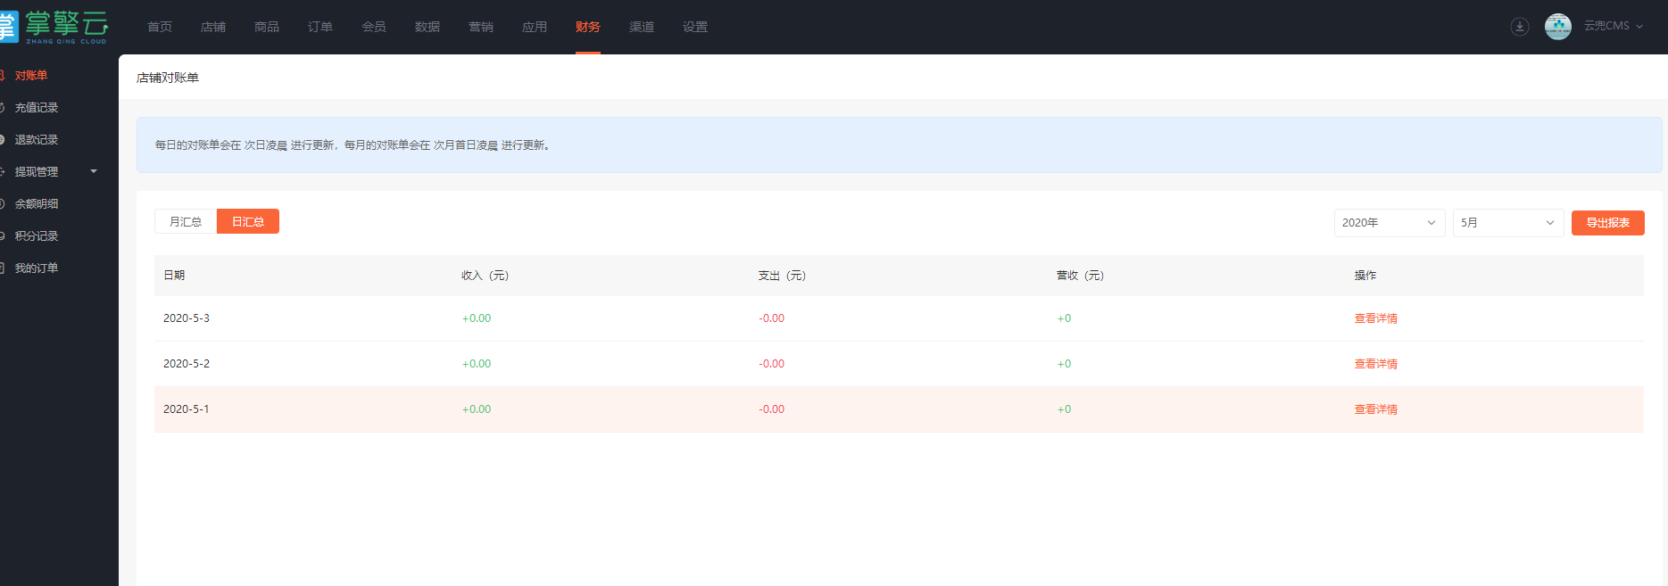Open the 店铺 top menu
This screenshot has height=586, width=1668.
tap(213, 27)
